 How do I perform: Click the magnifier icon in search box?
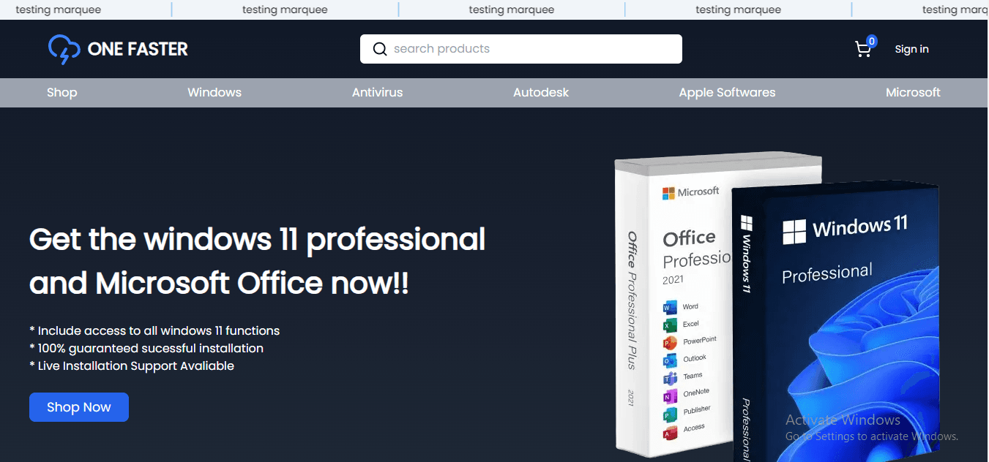(x=380, y=49)
